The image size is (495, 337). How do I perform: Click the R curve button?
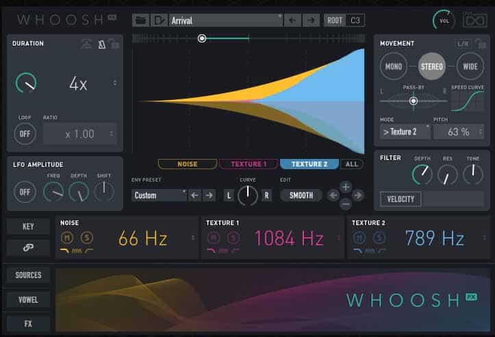(266, 195)
